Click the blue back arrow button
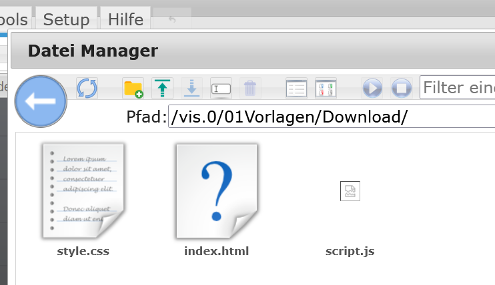The image size is (495, 285). pyautogui.click(x=40, y=101)
